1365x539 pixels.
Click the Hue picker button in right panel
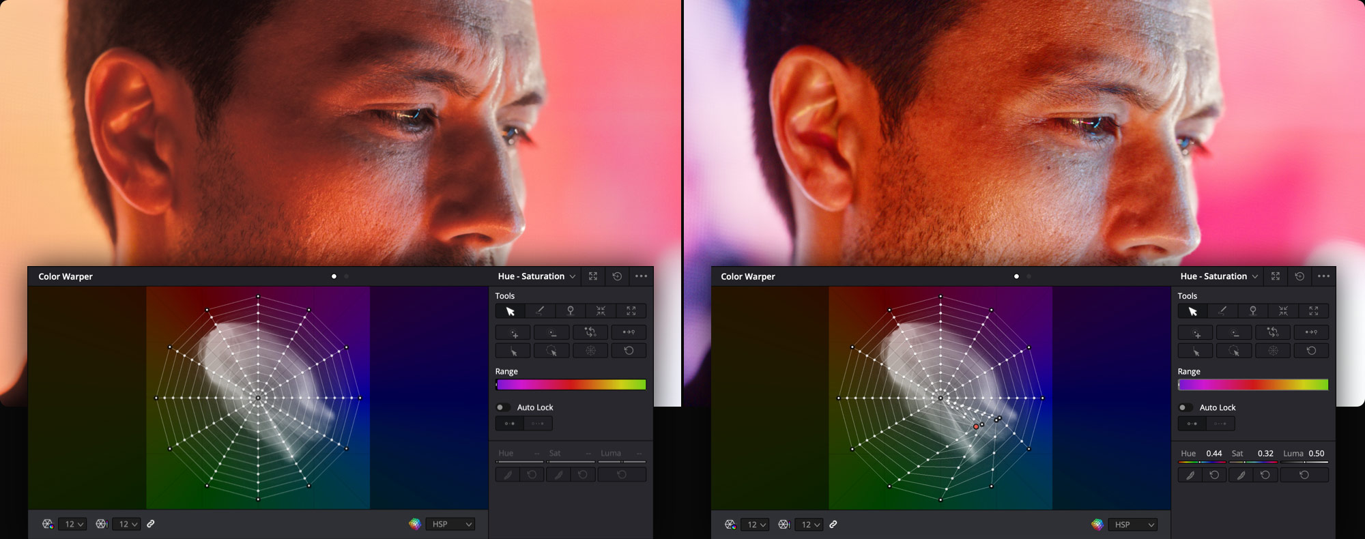[1190, 475]
